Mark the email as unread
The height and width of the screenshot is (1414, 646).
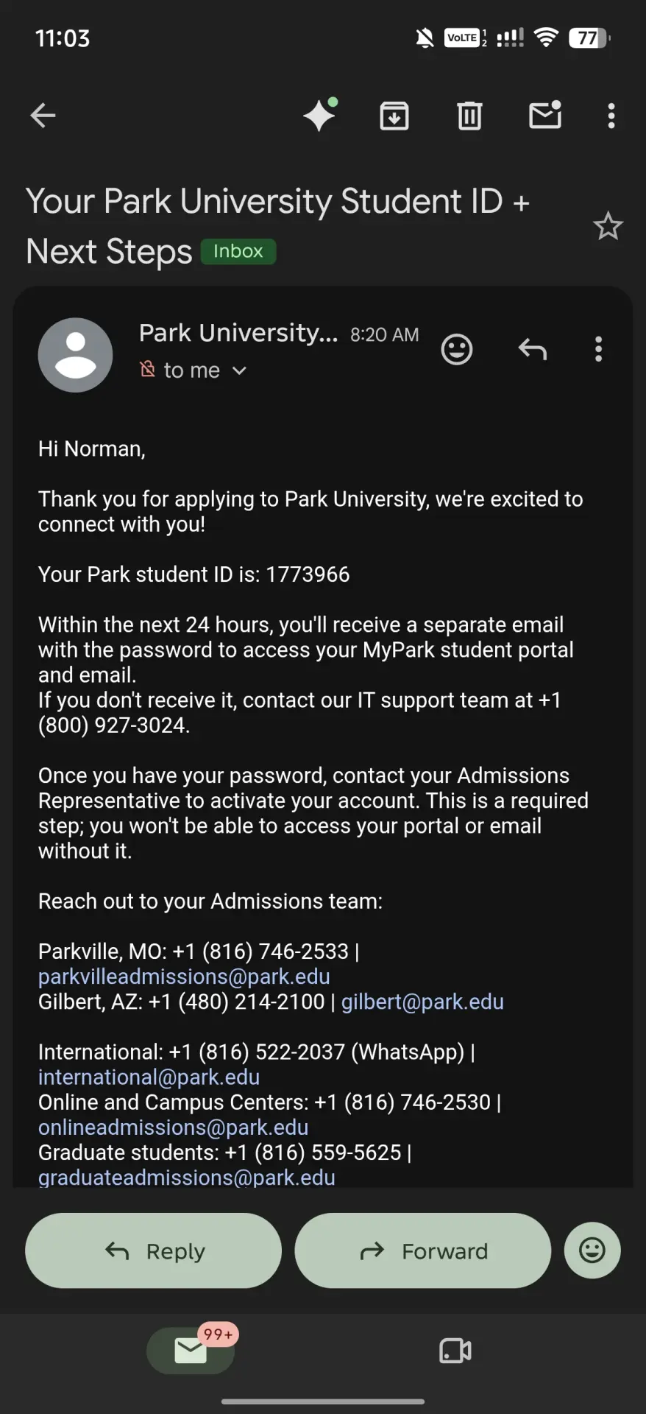(x=545, y=115)
